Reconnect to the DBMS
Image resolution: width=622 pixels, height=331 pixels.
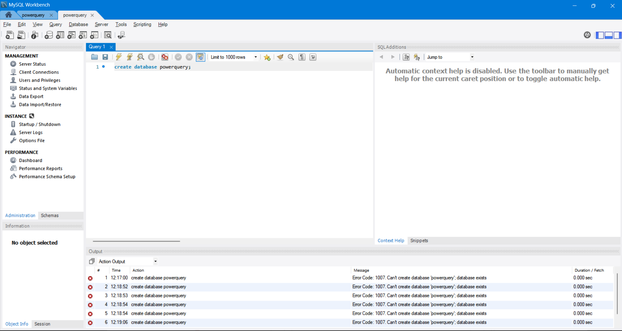[121, 35]
